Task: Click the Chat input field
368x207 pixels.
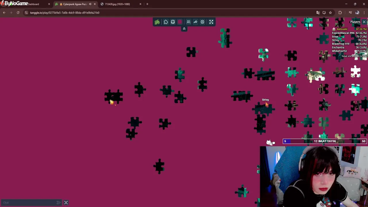Action: pos(29,203)
